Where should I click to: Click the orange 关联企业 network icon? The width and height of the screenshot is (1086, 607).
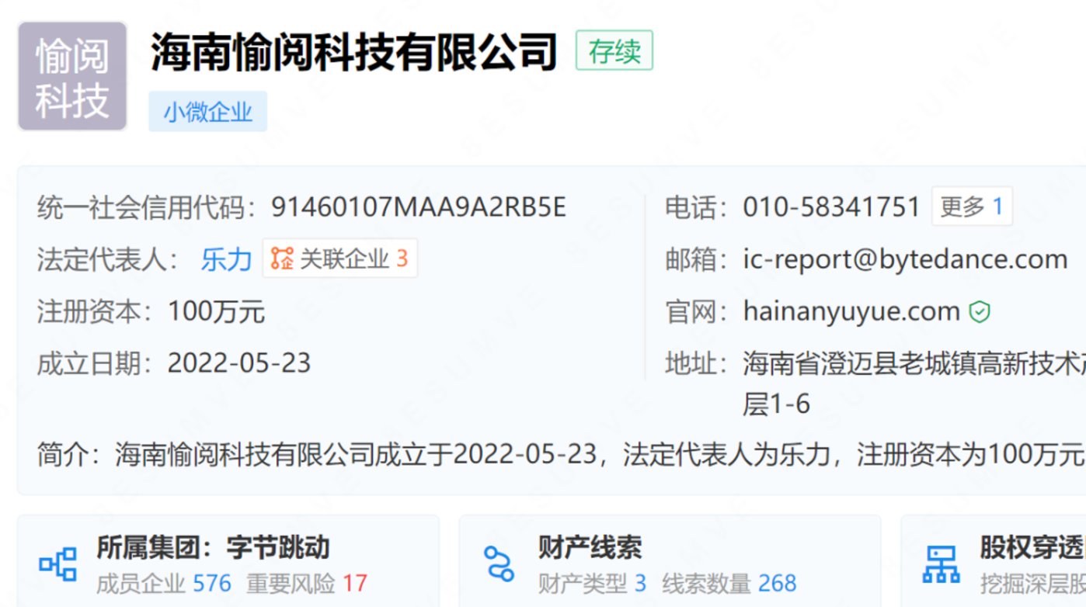282,258
